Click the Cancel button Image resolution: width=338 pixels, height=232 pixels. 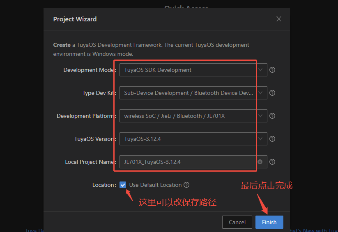(x=237, y=222)
